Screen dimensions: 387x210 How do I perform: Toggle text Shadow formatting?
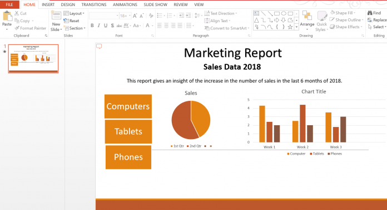point(112,25)
